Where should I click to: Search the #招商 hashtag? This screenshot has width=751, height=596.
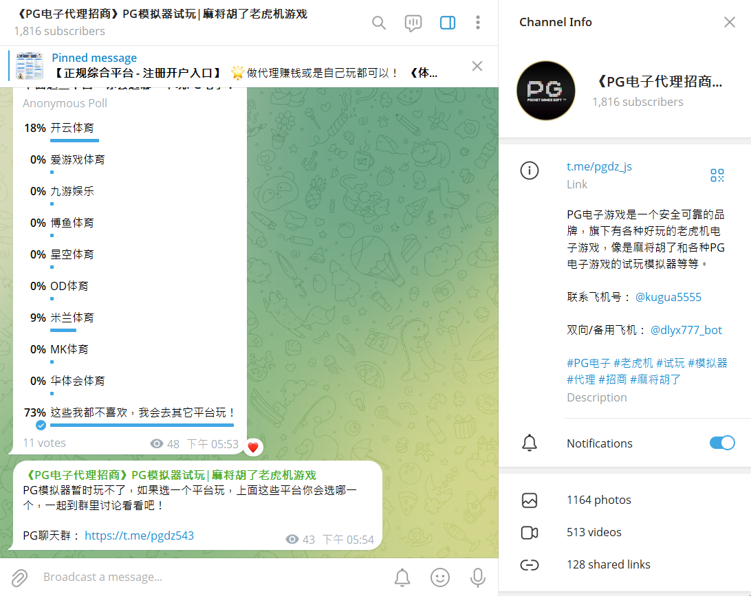pyautogui.click(x=613, y=379)
